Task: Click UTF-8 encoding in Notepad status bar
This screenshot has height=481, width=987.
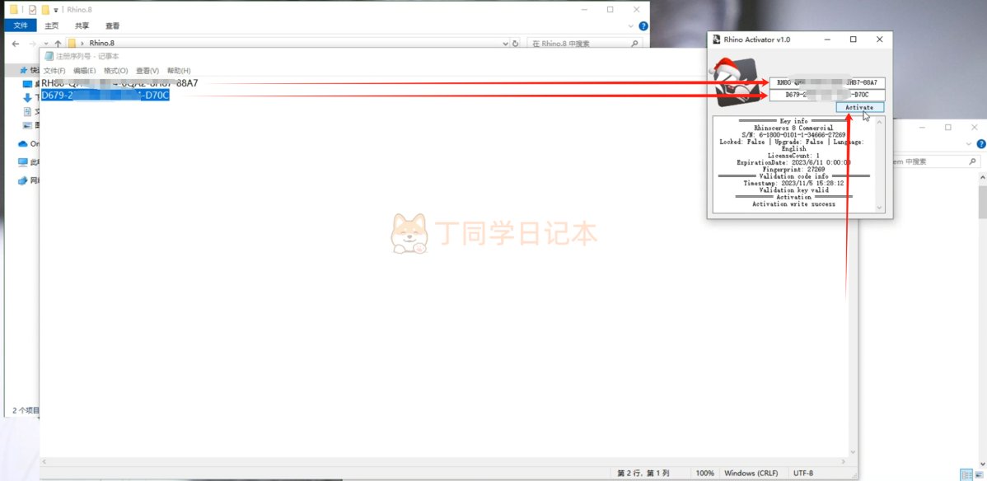Action: (804, 474)
